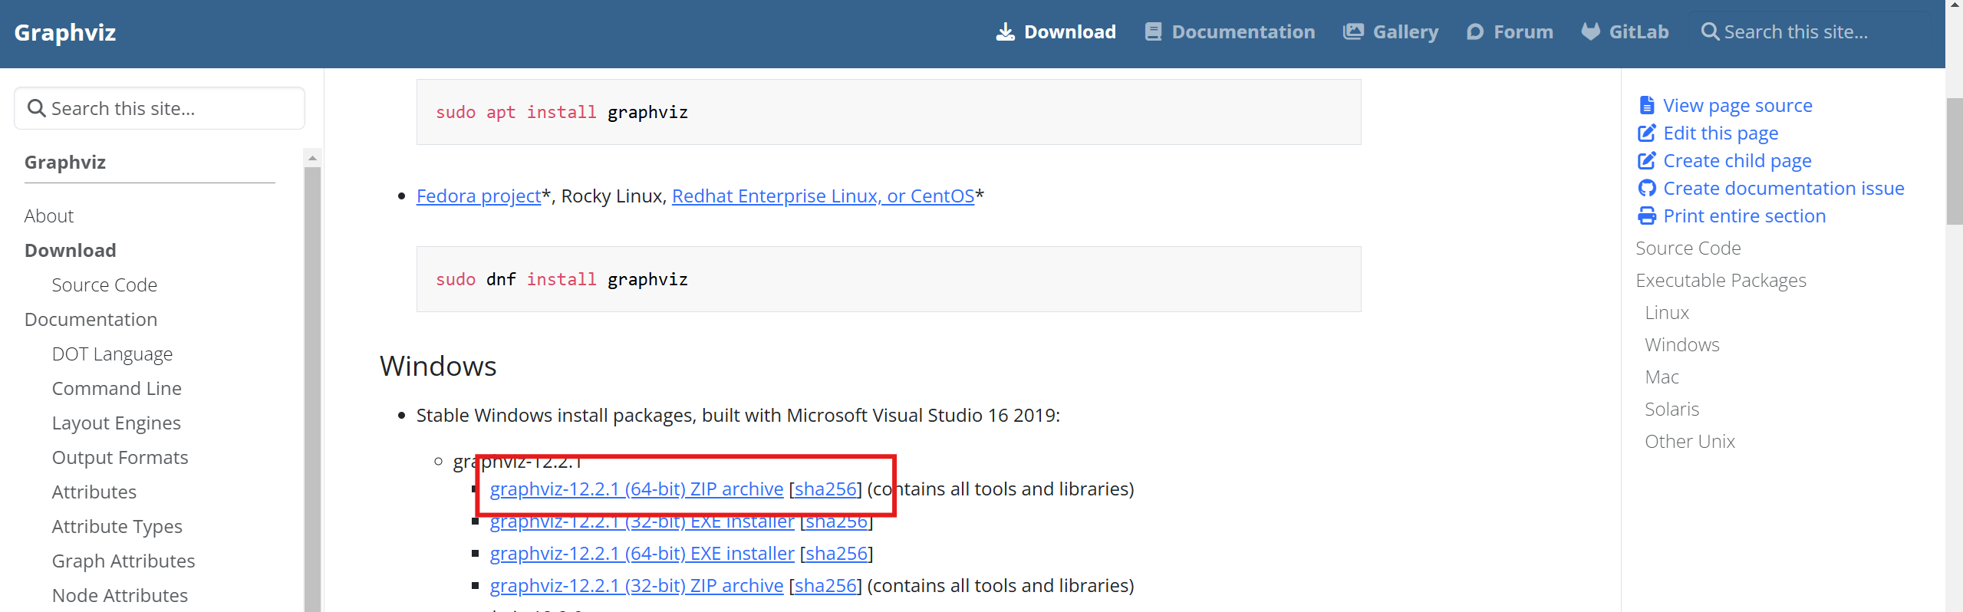Open the Graphviz heading in left sidebar
Image resolution: width=1963 pixels, height=612 pixels.
coord(65,162)
